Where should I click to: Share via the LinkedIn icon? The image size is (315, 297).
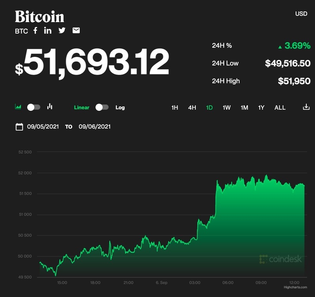(48, 30)
